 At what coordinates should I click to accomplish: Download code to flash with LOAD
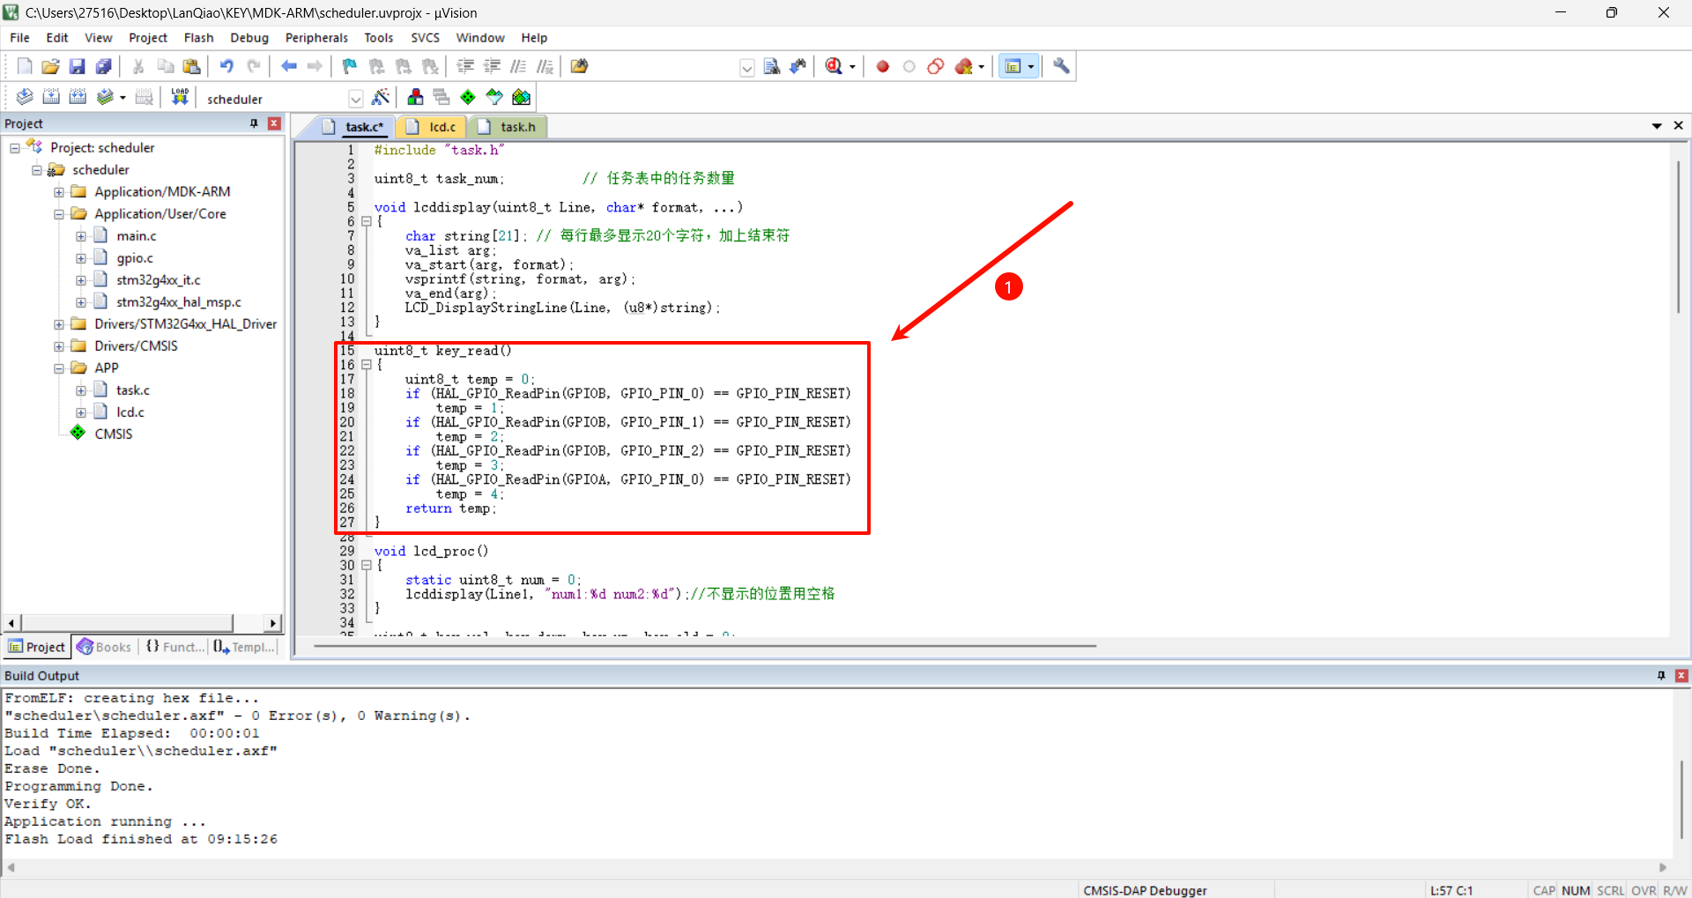(x=180, y=97)
